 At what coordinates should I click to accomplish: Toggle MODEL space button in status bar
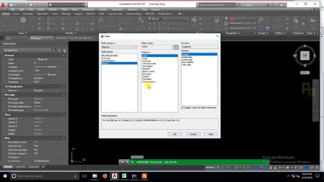tap(210, 167)
